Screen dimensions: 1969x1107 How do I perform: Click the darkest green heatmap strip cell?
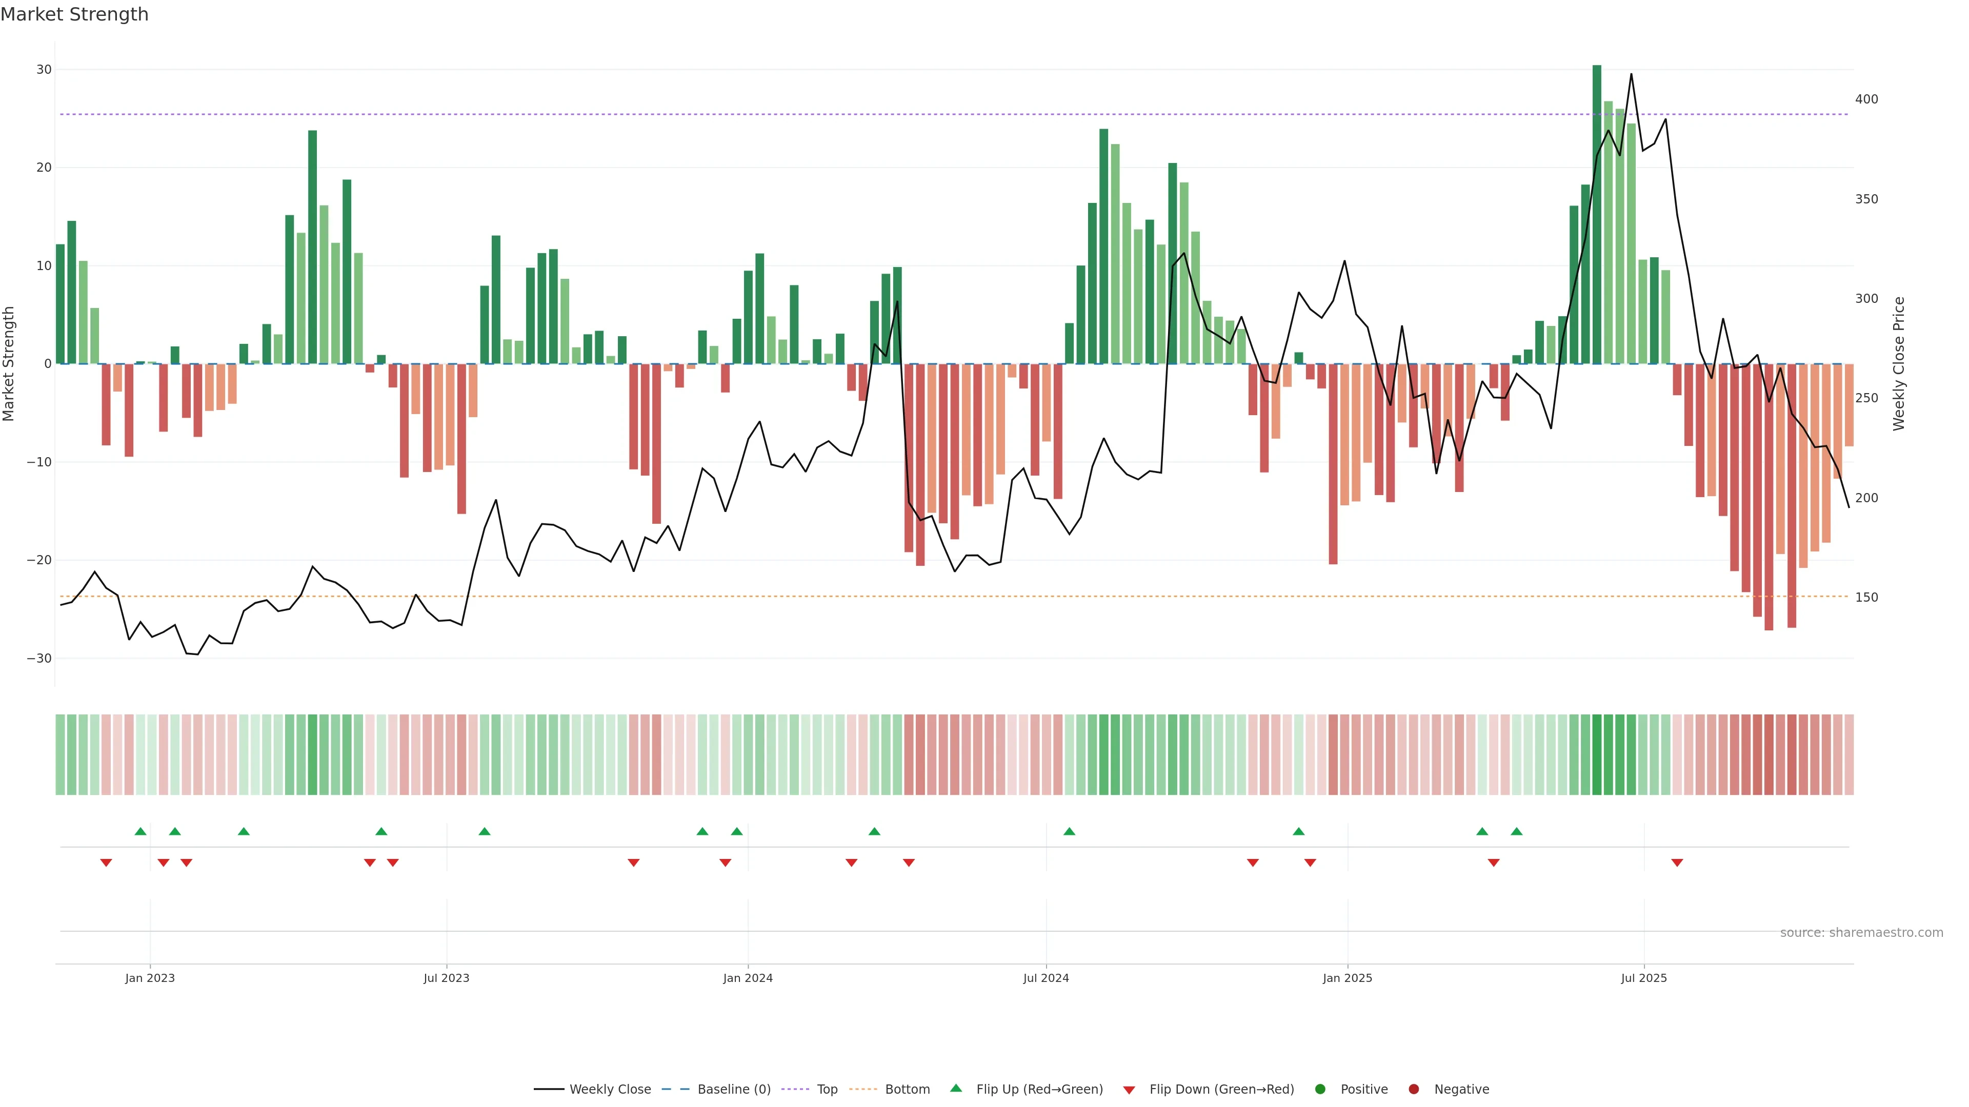[1597, 755]
